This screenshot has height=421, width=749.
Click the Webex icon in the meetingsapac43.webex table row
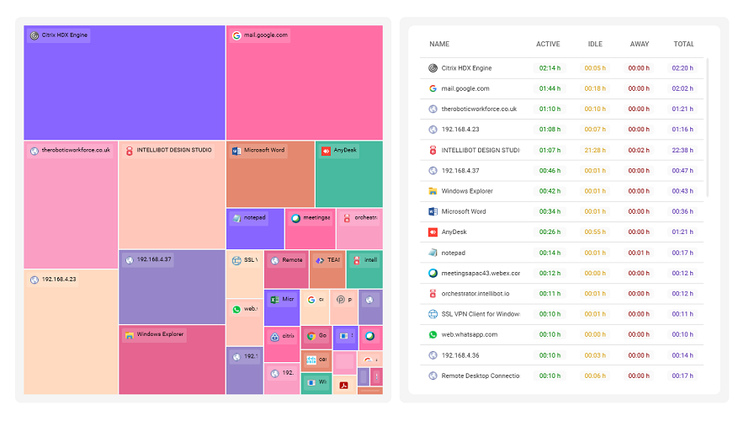pos(433,273)
